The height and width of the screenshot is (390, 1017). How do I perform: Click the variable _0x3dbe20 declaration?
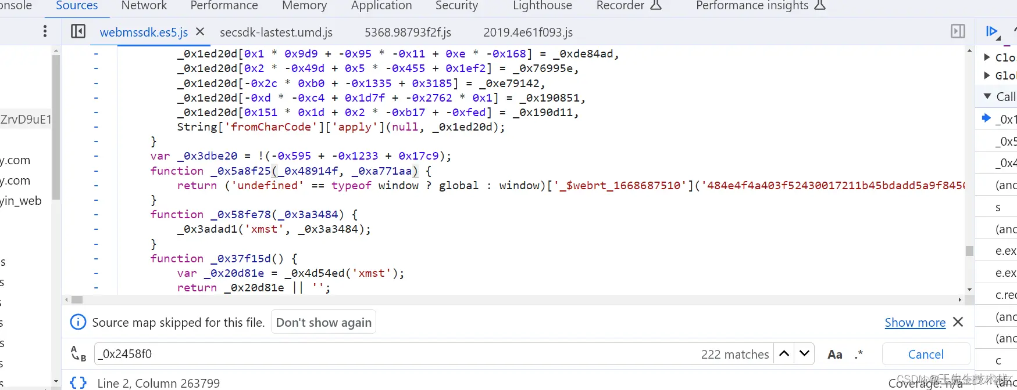[x=207, y=156]
